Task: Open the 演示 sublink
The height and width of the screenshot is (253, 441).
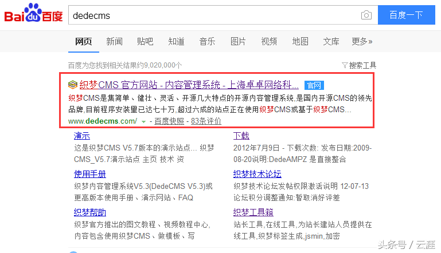Action: click(x=82, y=136)
